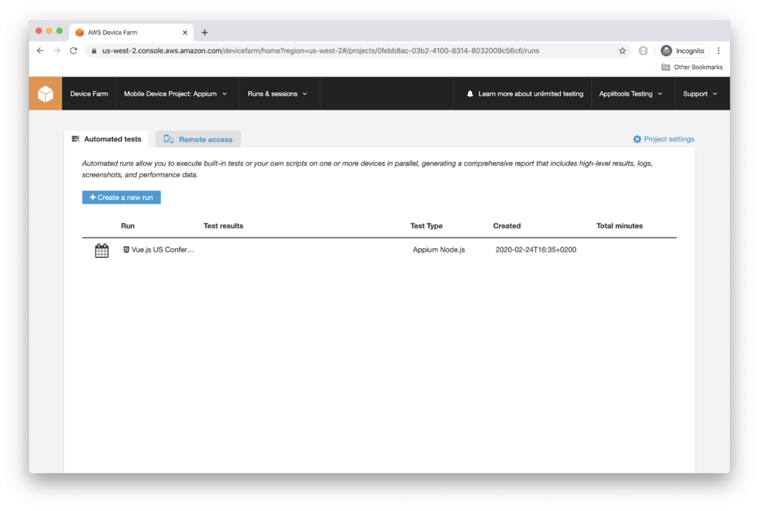Image resolution: width=759 pixels, height=511 pixels.
Task: Open the Vue.js US Conference run link
Action: point(162,250)
